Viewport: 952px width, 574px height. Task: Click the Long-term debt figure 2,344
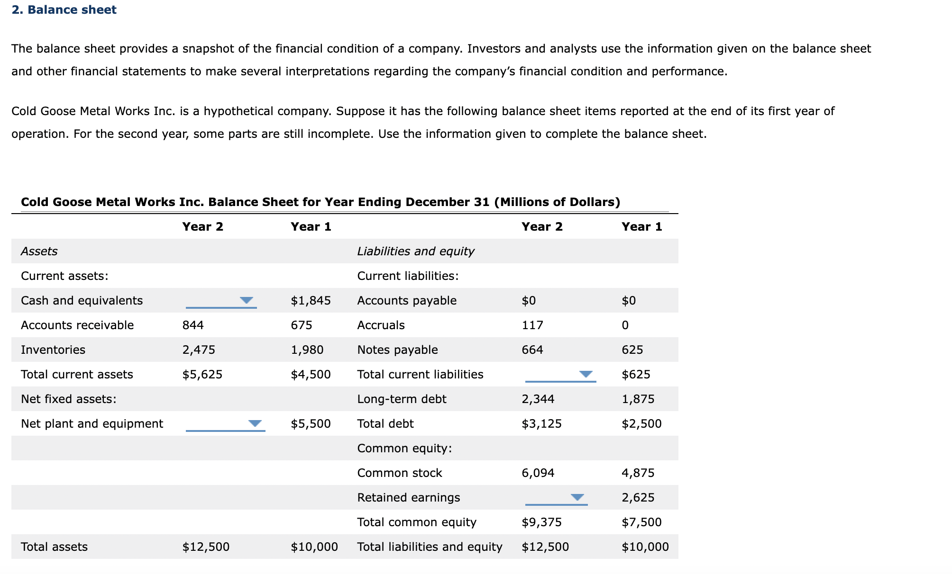[x=538, y=399]
